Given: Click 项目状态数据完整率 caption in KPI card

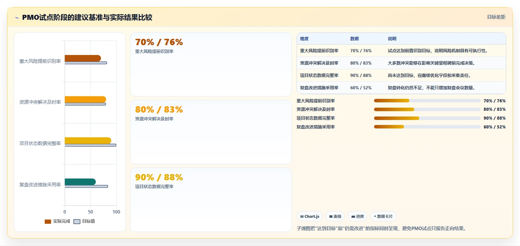Looking at the screenshot, I should [154, 187].
